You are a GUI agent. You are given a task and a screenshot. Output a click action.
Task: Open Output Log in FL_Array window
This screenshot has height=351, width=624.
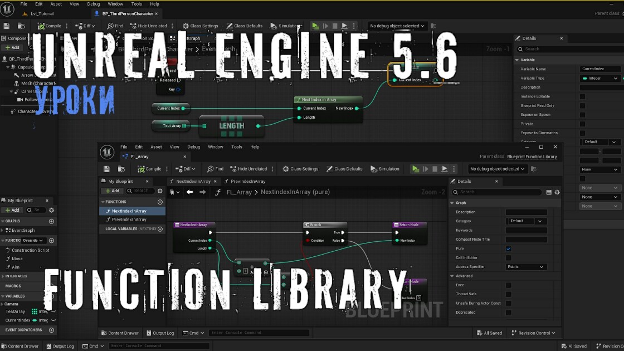pos(160,333)
